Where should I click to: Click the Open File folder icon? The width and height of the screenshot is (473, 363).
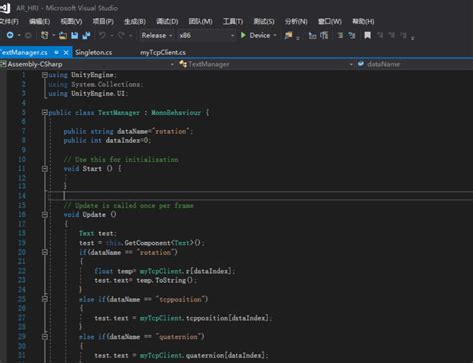[63, 35]
